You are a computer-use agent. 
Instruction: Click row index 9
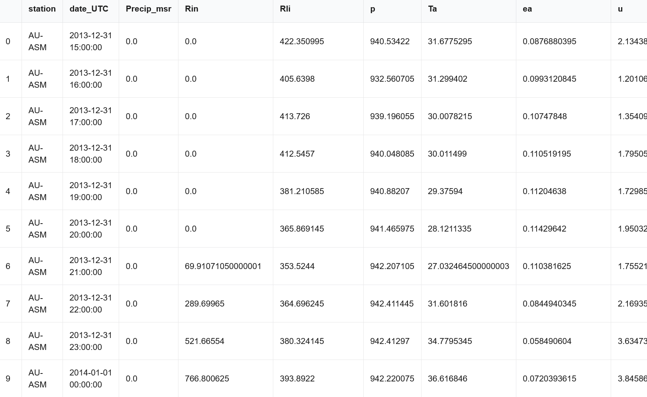[x=8, y=379]
